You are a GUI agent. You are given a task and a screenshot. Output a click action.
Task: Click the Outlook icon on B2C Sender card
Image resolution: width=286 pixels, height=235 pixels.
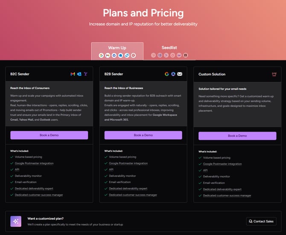click(x=79, y=74)
